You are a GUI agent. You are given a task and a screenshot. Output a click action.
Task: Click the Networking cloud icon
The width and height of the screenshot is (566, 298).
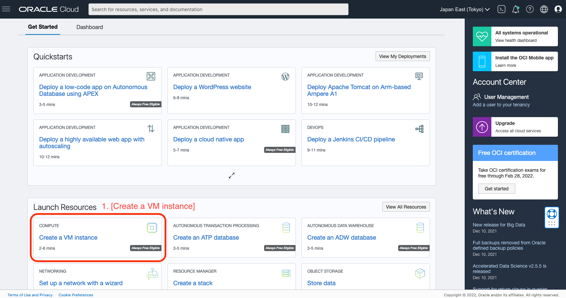152,273
